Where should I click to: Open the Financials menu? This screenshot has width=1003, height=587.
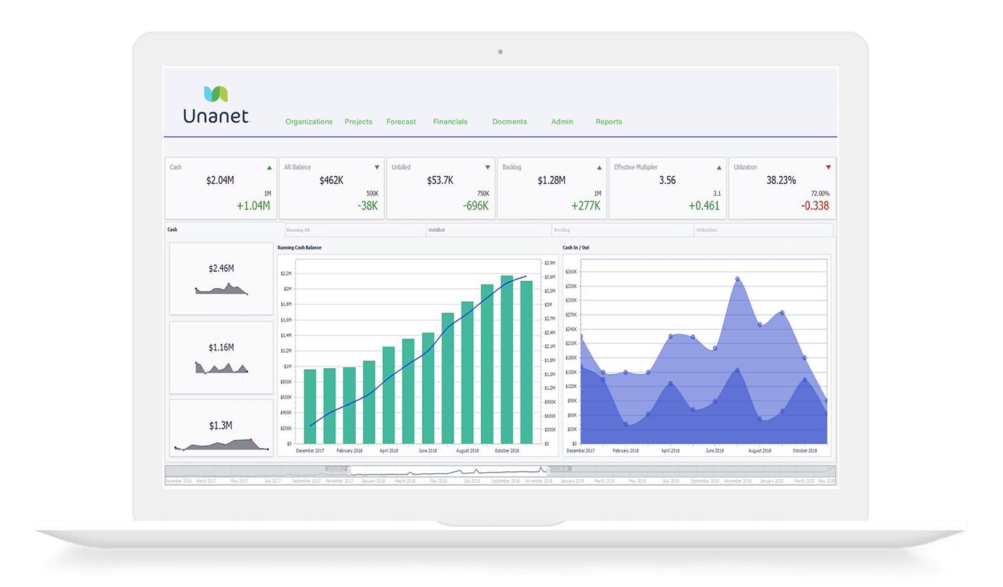click(x=450, y=122)
